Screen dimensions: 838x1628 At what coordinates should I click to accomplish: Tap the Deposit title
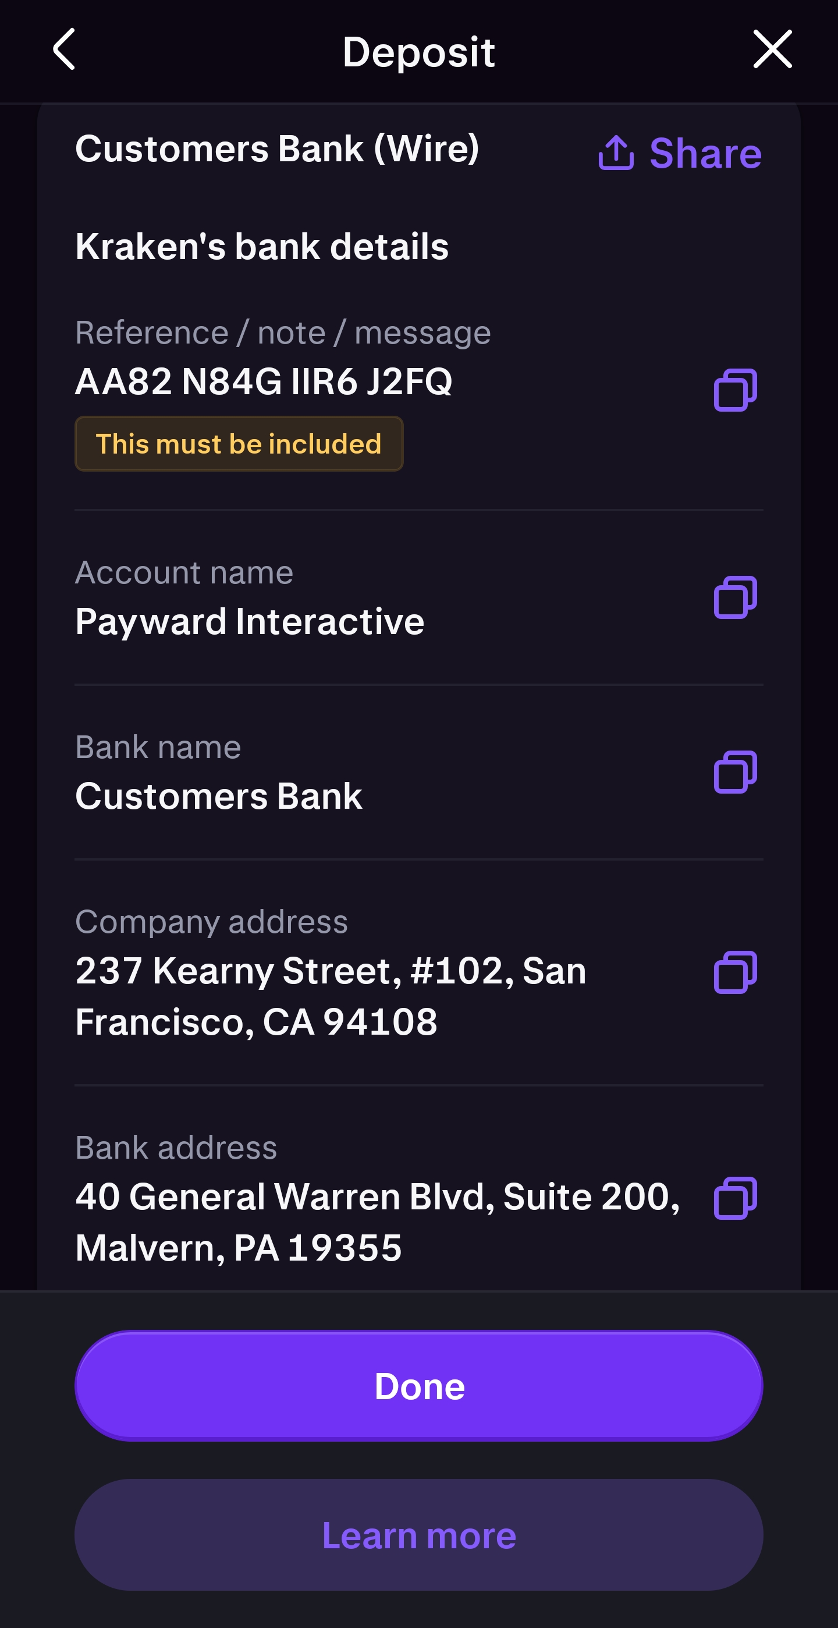tap(418, 52)
